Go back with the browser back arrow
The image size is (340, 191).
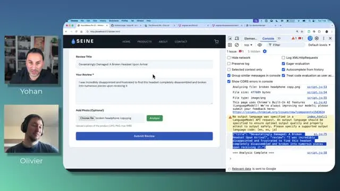click(66, 32)
